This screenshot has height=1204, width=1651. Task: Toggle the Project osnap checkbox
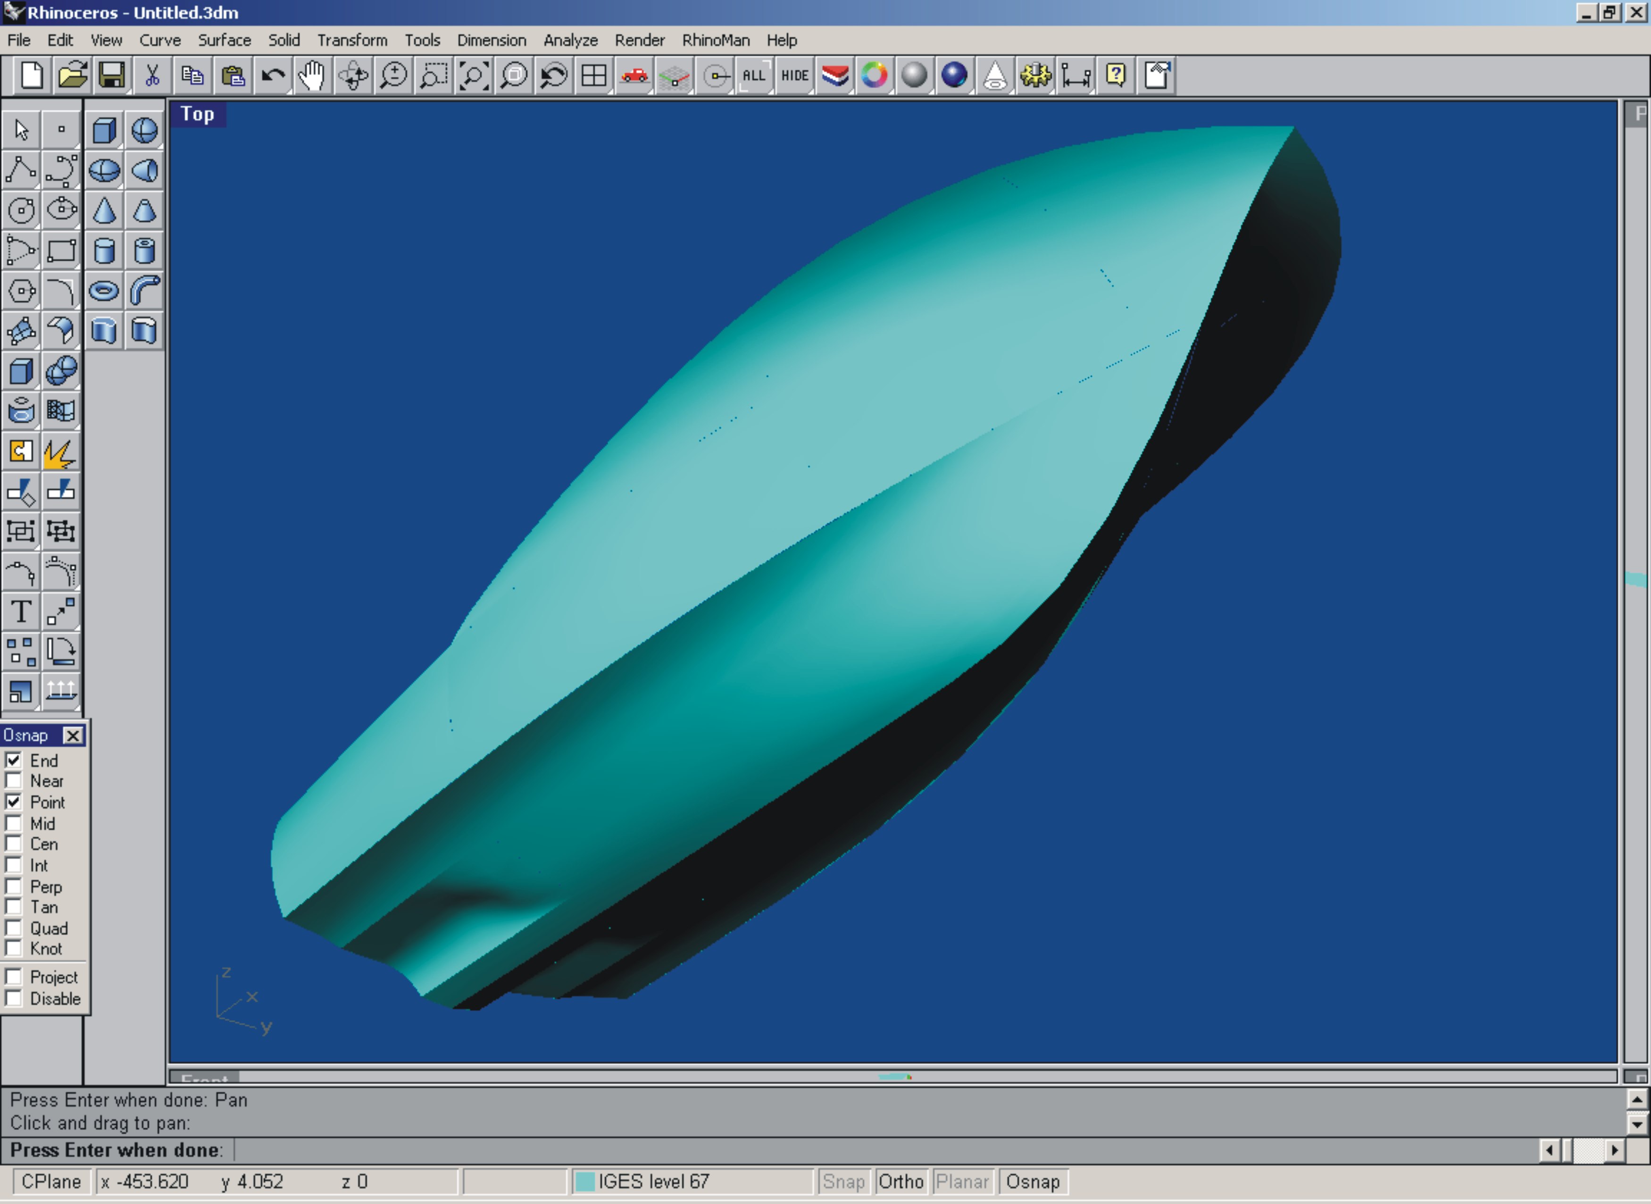pyautogui.click(x=13, y=977)
